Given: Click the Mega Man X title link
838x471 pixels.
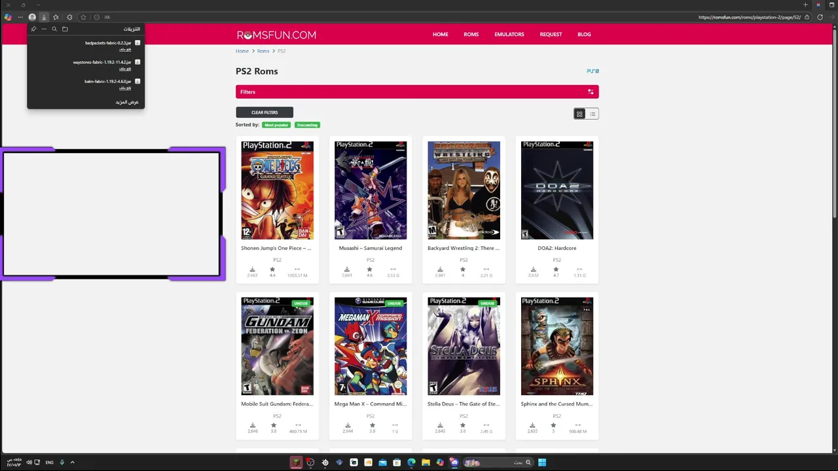Looking at the screenshot, I should [x=371, y=404].
